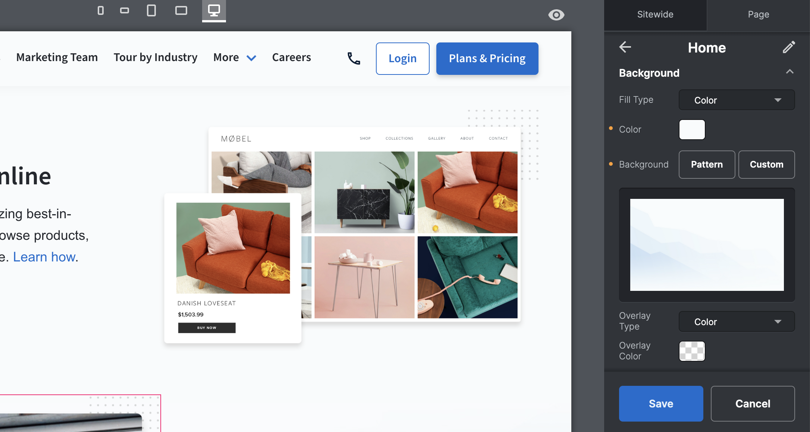Collapse the Background section chevron
This screenshot has width=810, height=432.
[x=789, y=72]
